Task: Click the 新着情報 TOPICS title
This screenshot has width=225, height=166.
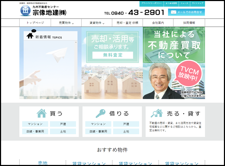Action: [49, 37]
